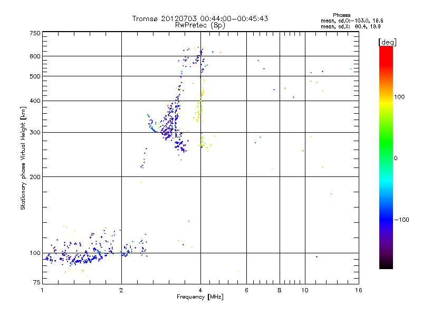The image size is (422, 316).
Task: Click the y-axis tick label '400'
Action: (x=35, y=101)
